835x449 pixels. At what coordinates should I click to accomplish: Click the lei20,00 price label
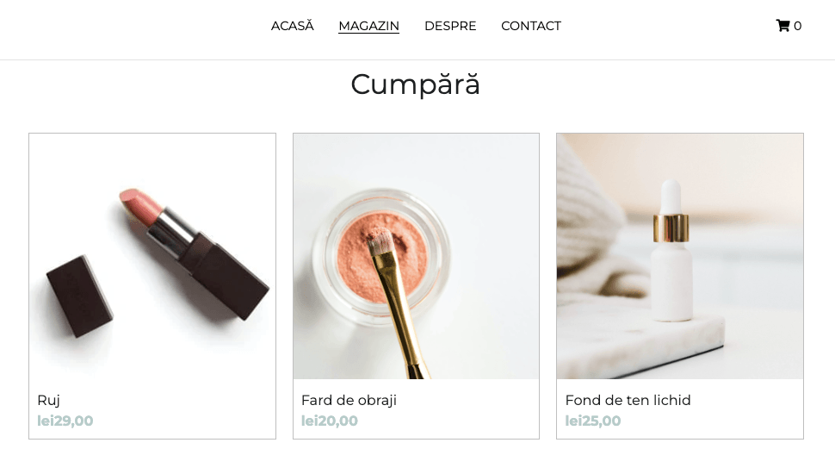tap(329, 421)
